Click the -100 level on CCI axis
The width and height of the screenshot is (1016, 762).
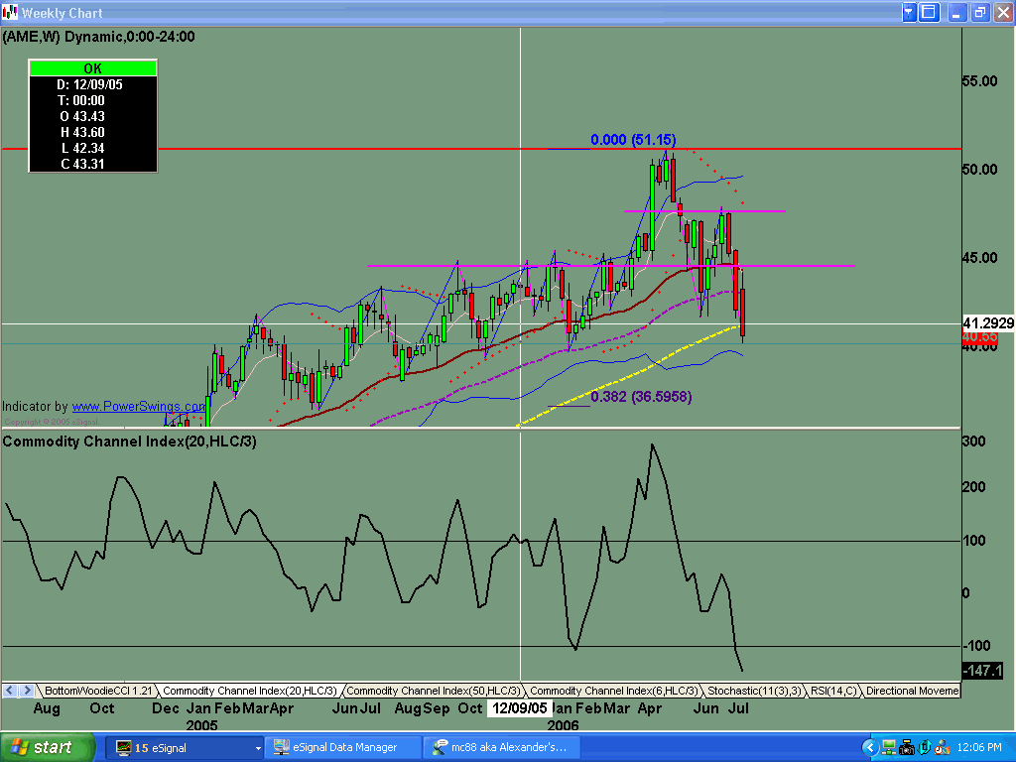976,645
